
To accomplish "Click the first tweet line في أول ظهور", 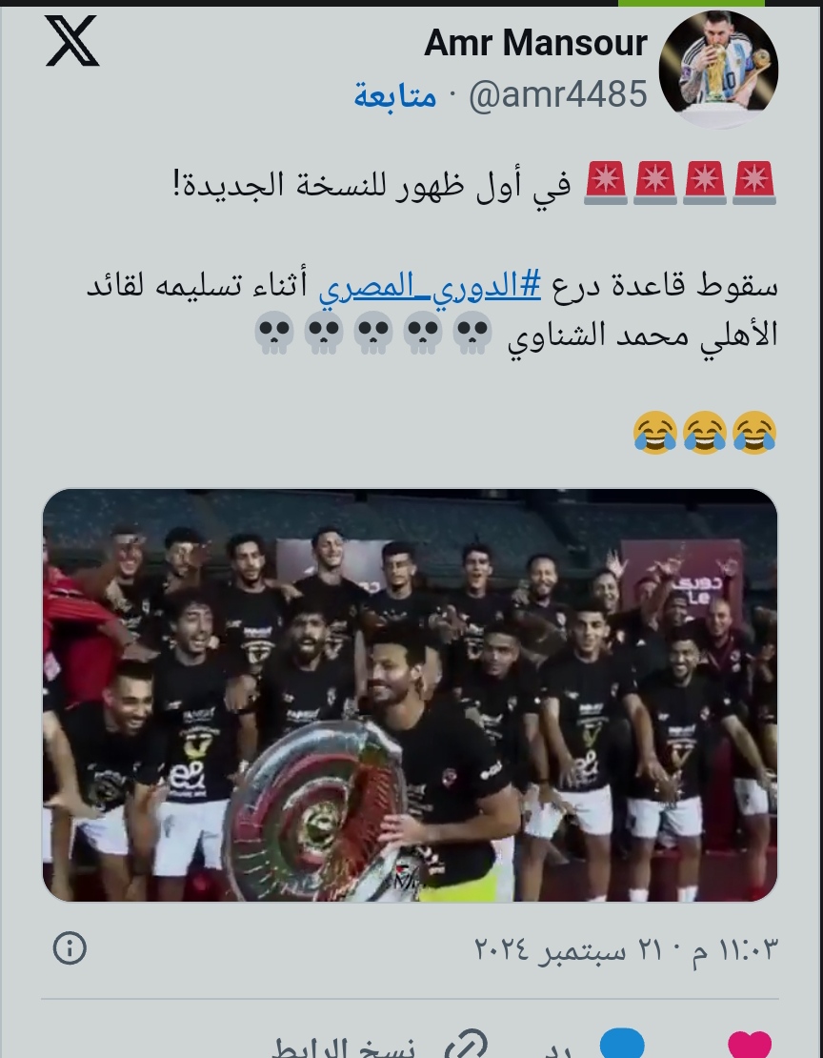I will [x=371, y=184].
